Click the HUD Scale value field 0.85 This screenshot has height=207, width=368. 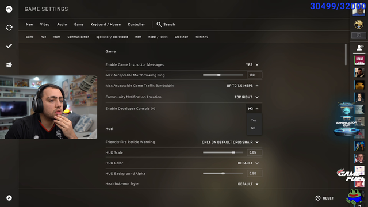[255, 152]
